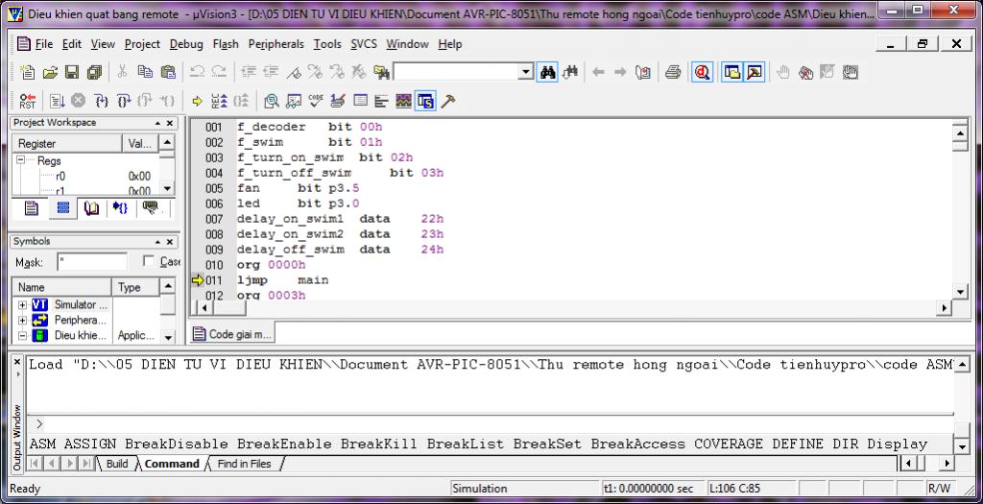Viewport: 983px width, 504px height.
Task: Open the Watch and Call Stack window icon
Action: pyautogui.click(x=294, y=101)
